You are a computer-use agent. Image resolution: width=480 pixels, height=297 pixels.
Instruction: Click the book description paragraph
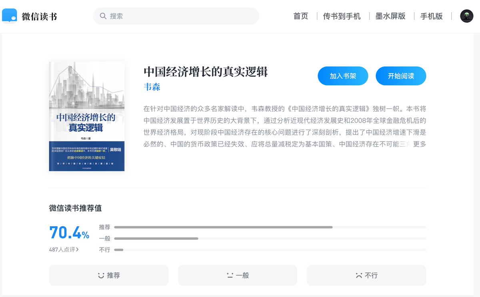[x=285, y=126]
